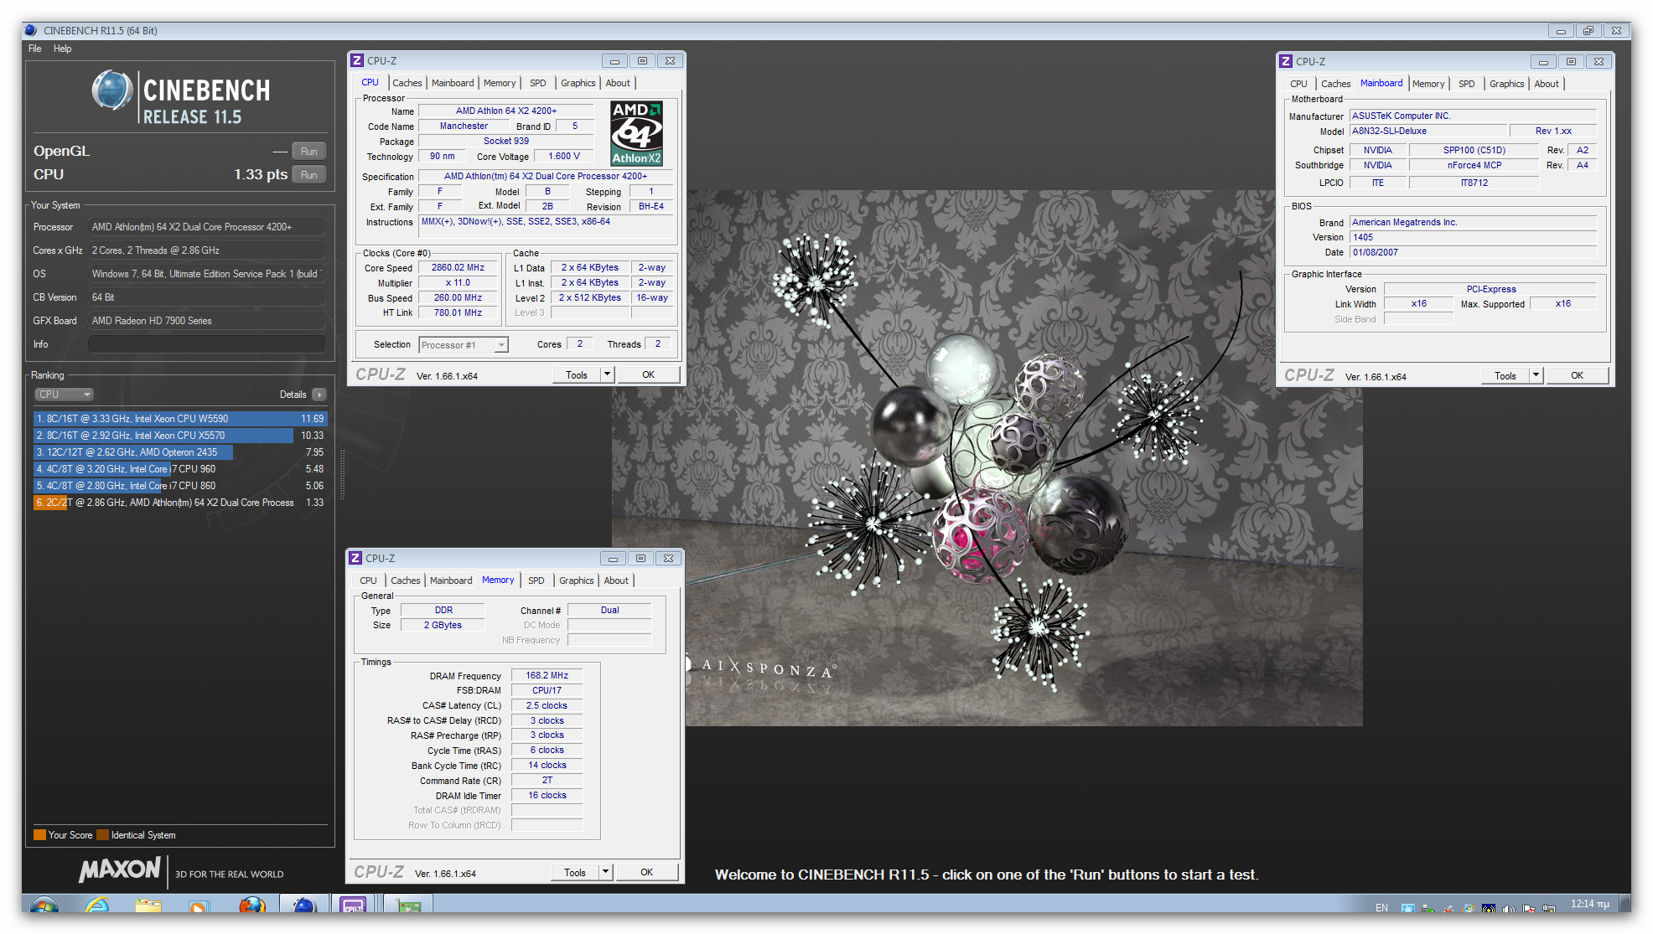The image size is (1653, 934).
Task: Select ranking row AMD Athlon 64 X2 1.33
Action: pos(179,503)
